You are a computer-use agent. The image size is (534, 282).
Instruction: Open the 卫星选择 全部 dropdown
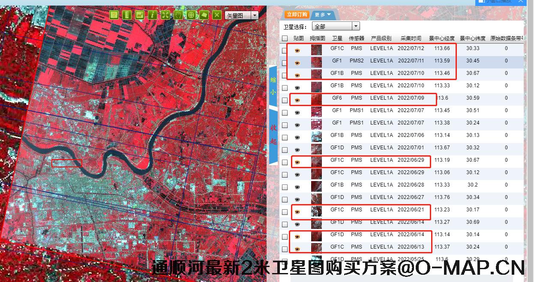pyautogui.click(x=336, y=27)
